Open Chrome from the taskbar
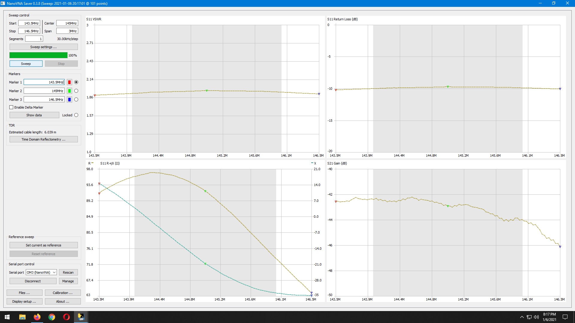Screen dimensions: 575x323 pos(52,317)
